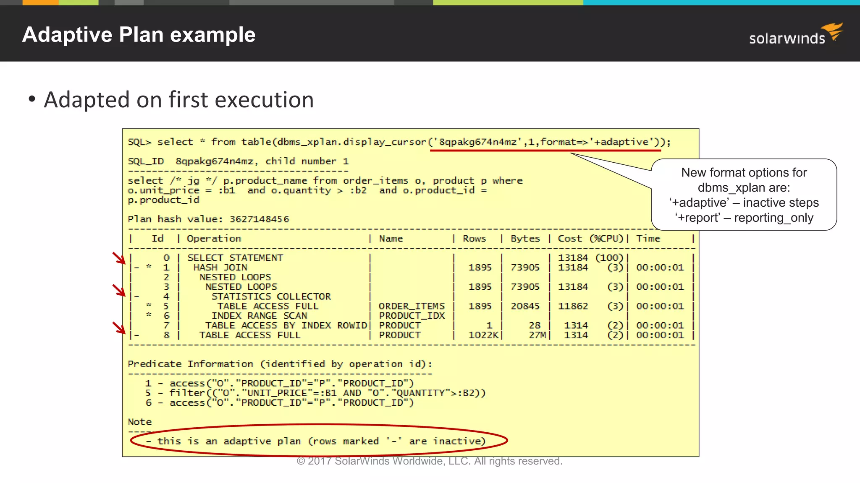Image resolution: width=860 pixels, height=483 pixels.
Task: Click the predicate '1 - access' line
Action: [280, 383]
